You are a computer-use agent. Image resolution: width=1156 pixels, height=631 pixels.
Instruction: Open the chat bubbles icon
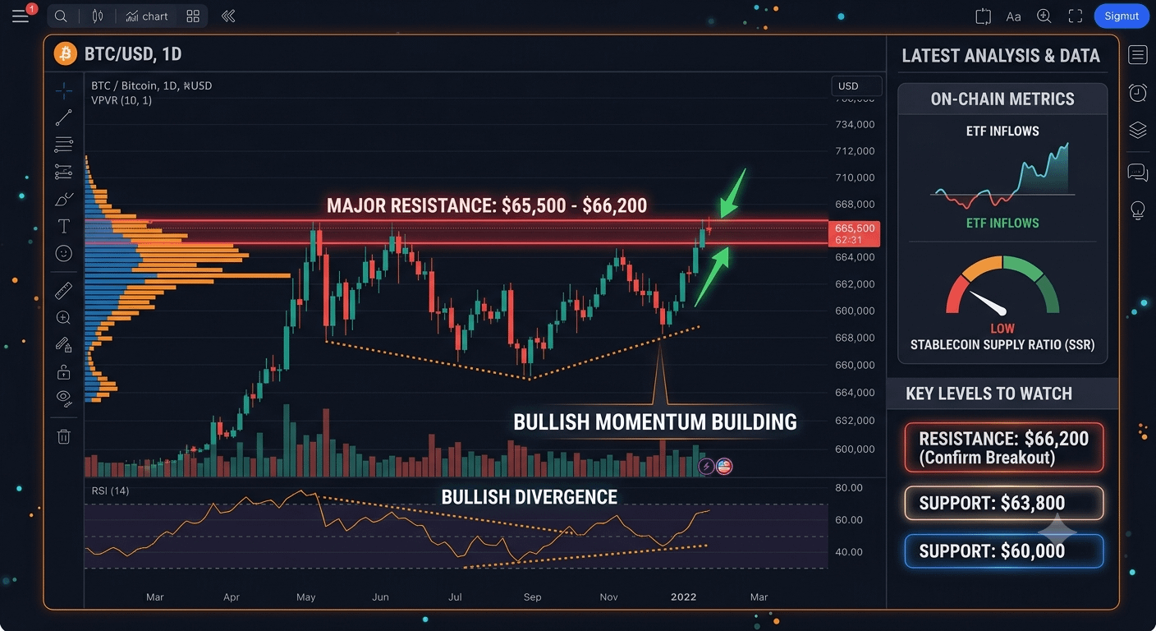[1138, 173]
